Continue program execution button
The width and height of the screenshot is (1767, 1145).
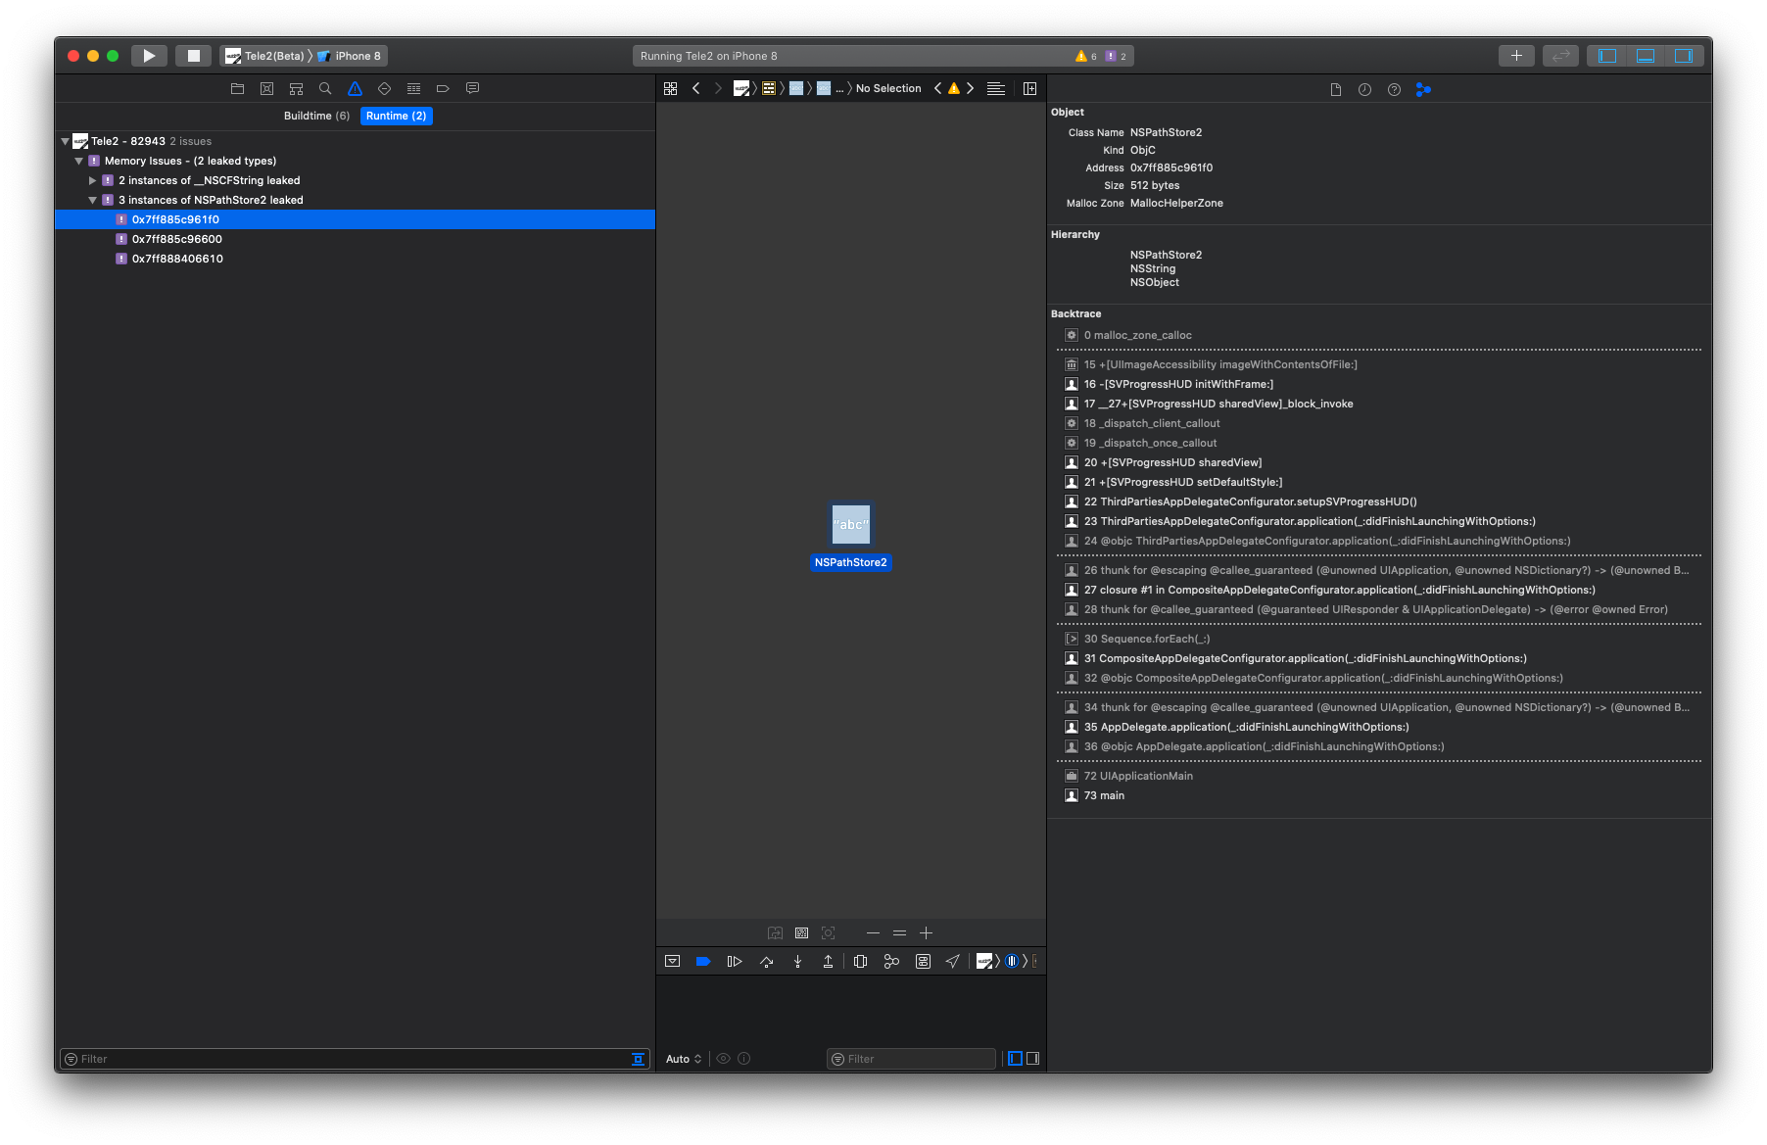[x=735, y=962]
